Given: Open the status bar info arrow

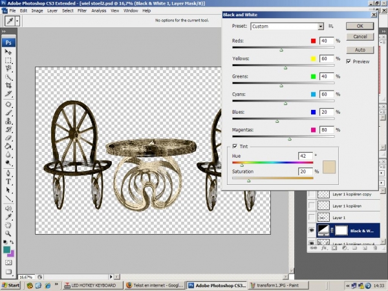Looking at the screenshot, I should pyautogui.click(x=111, y=277).
